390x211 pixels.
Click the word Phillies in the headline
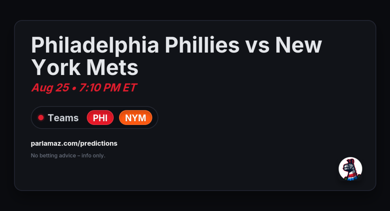tap(202, 45)
